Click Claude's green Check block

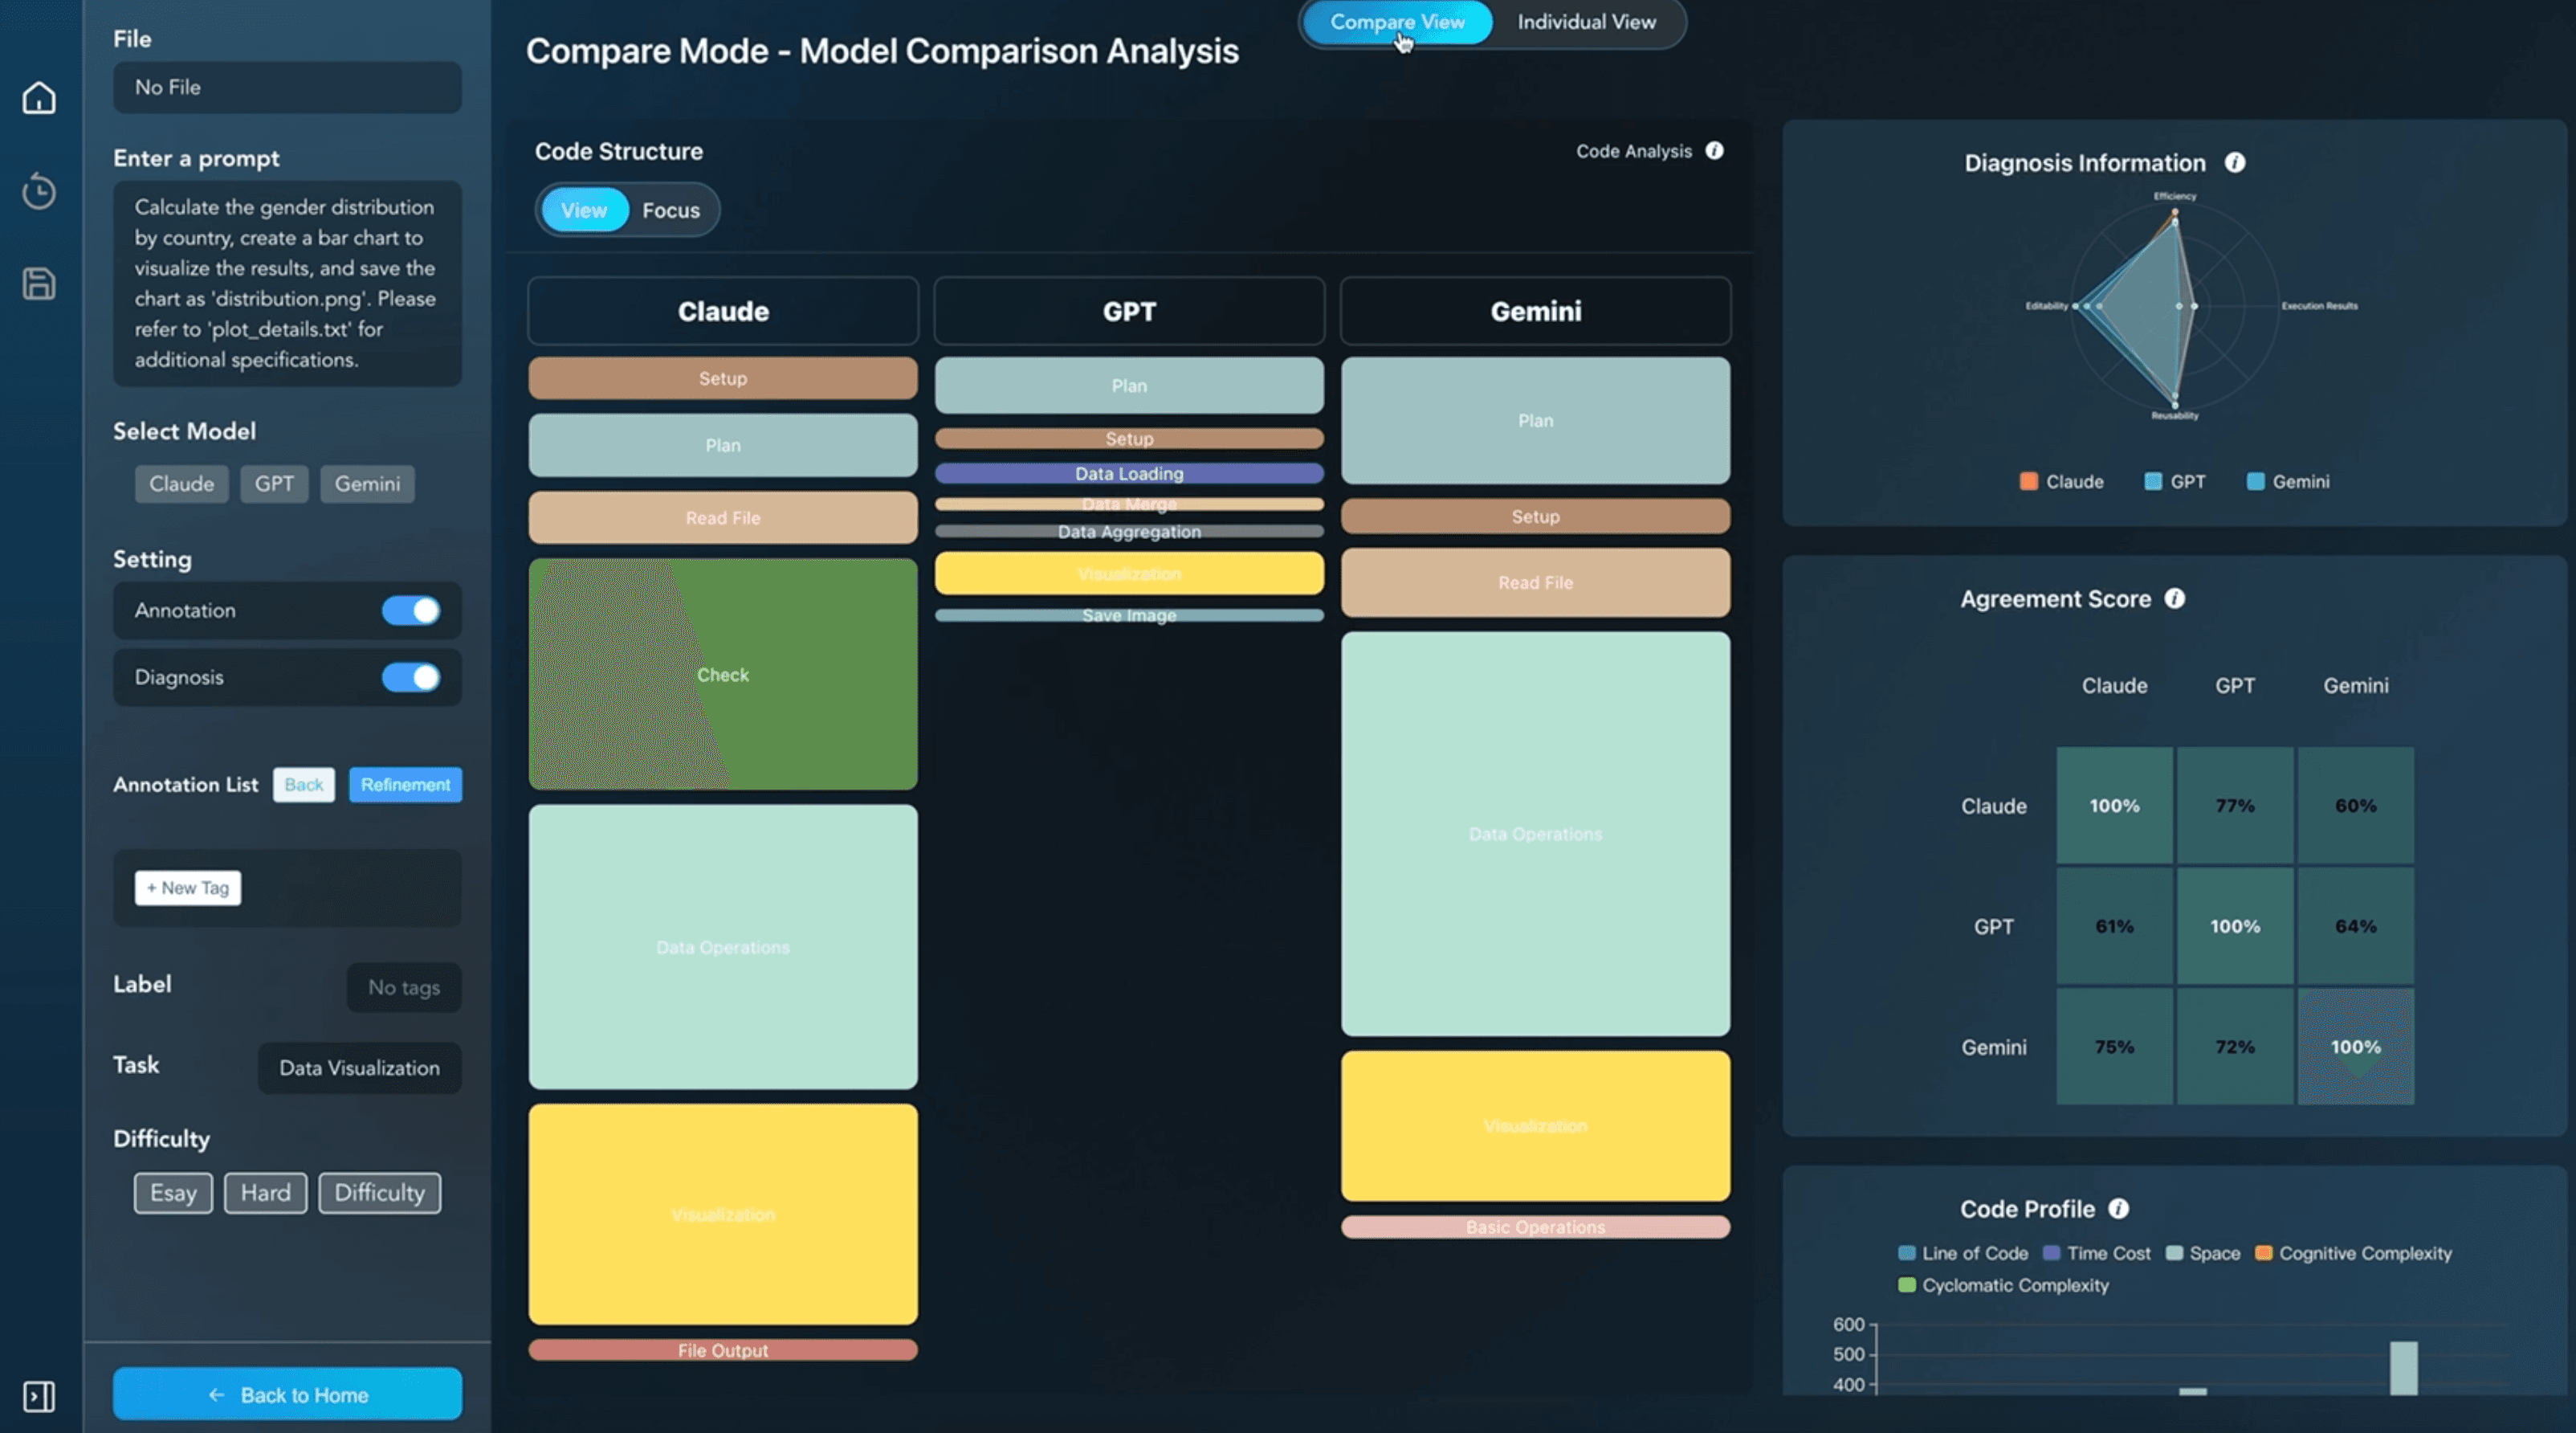point(723,674)
